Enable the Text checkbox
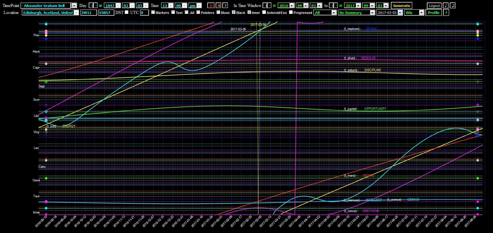The width and height of the screenshot is (493, 233). point(173,12)
